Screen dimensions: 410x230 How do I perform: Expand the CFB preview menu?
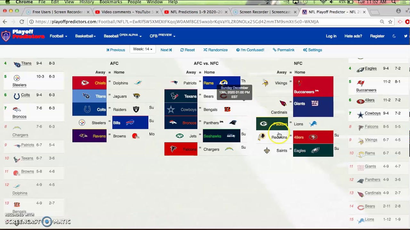(162, 36)
